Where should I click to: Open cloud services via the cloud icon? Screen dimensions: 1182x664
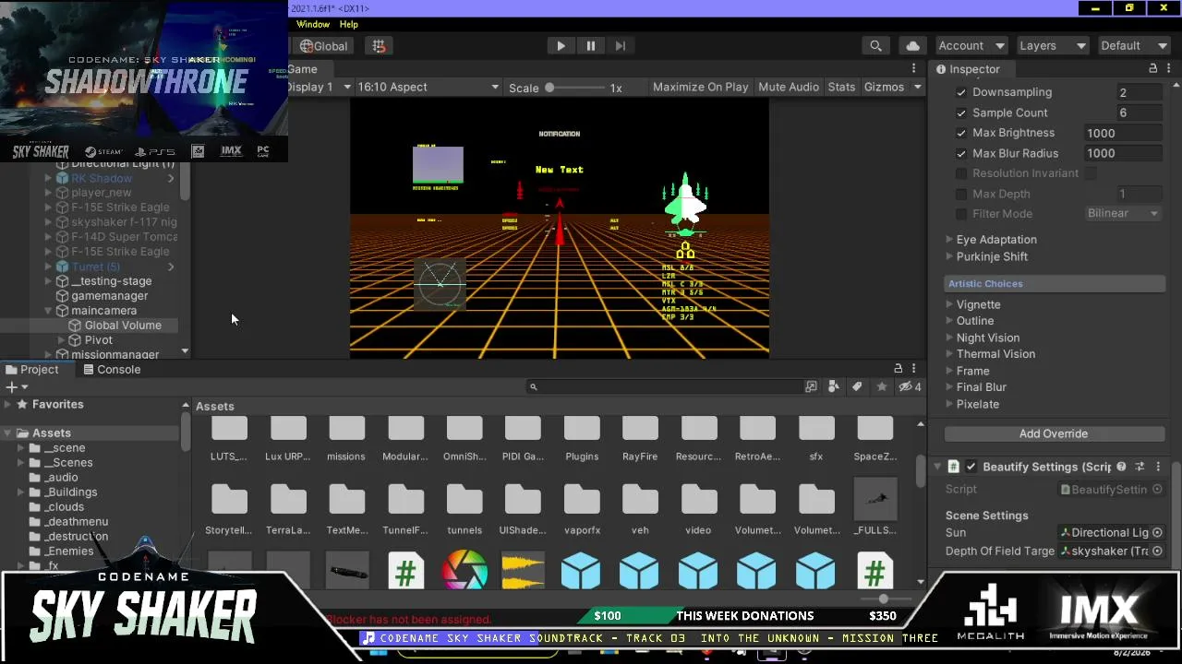click(x=913, y=46)
